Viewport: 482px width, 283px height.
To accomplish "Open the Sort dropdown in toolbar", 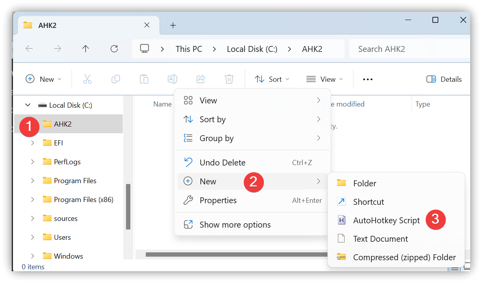I will click(x=272, y=79).
